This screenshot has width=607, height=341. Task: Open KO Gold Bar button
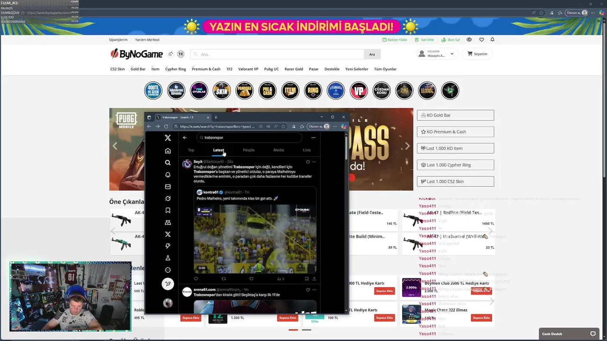click(x=455, y=115)
